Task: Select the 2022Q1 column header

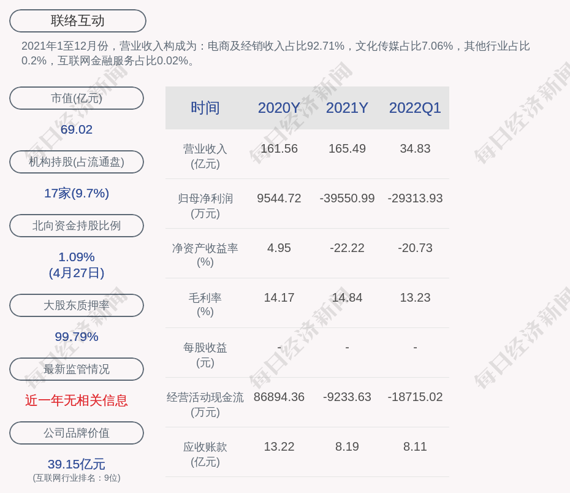Action: (415, 108)
